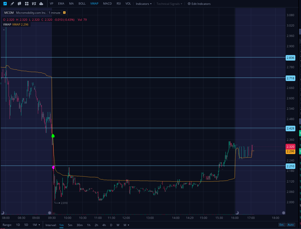This screenshot has width=301, height=229.
Task: Select the 1m interval
Action: point(61,225)
